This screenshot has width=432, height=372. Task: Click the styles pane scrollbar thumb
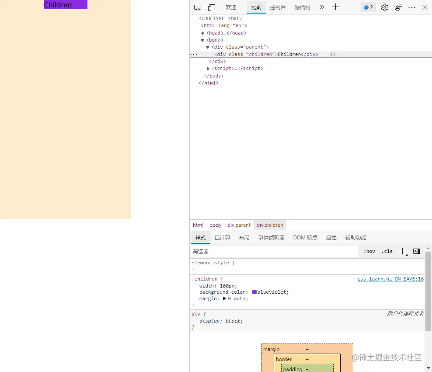(428, 291)
